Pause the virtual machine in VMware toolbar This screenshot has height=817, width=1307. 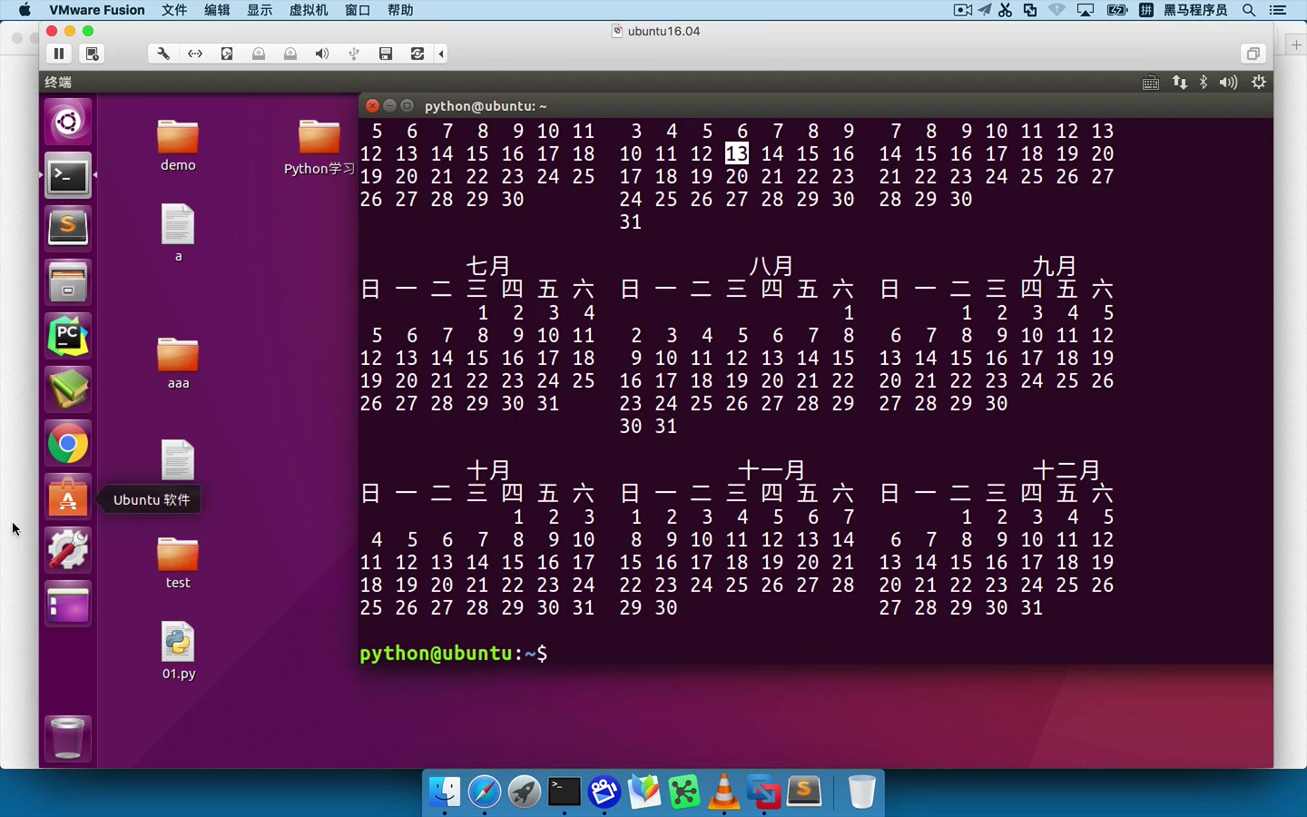tap(59, 54)
